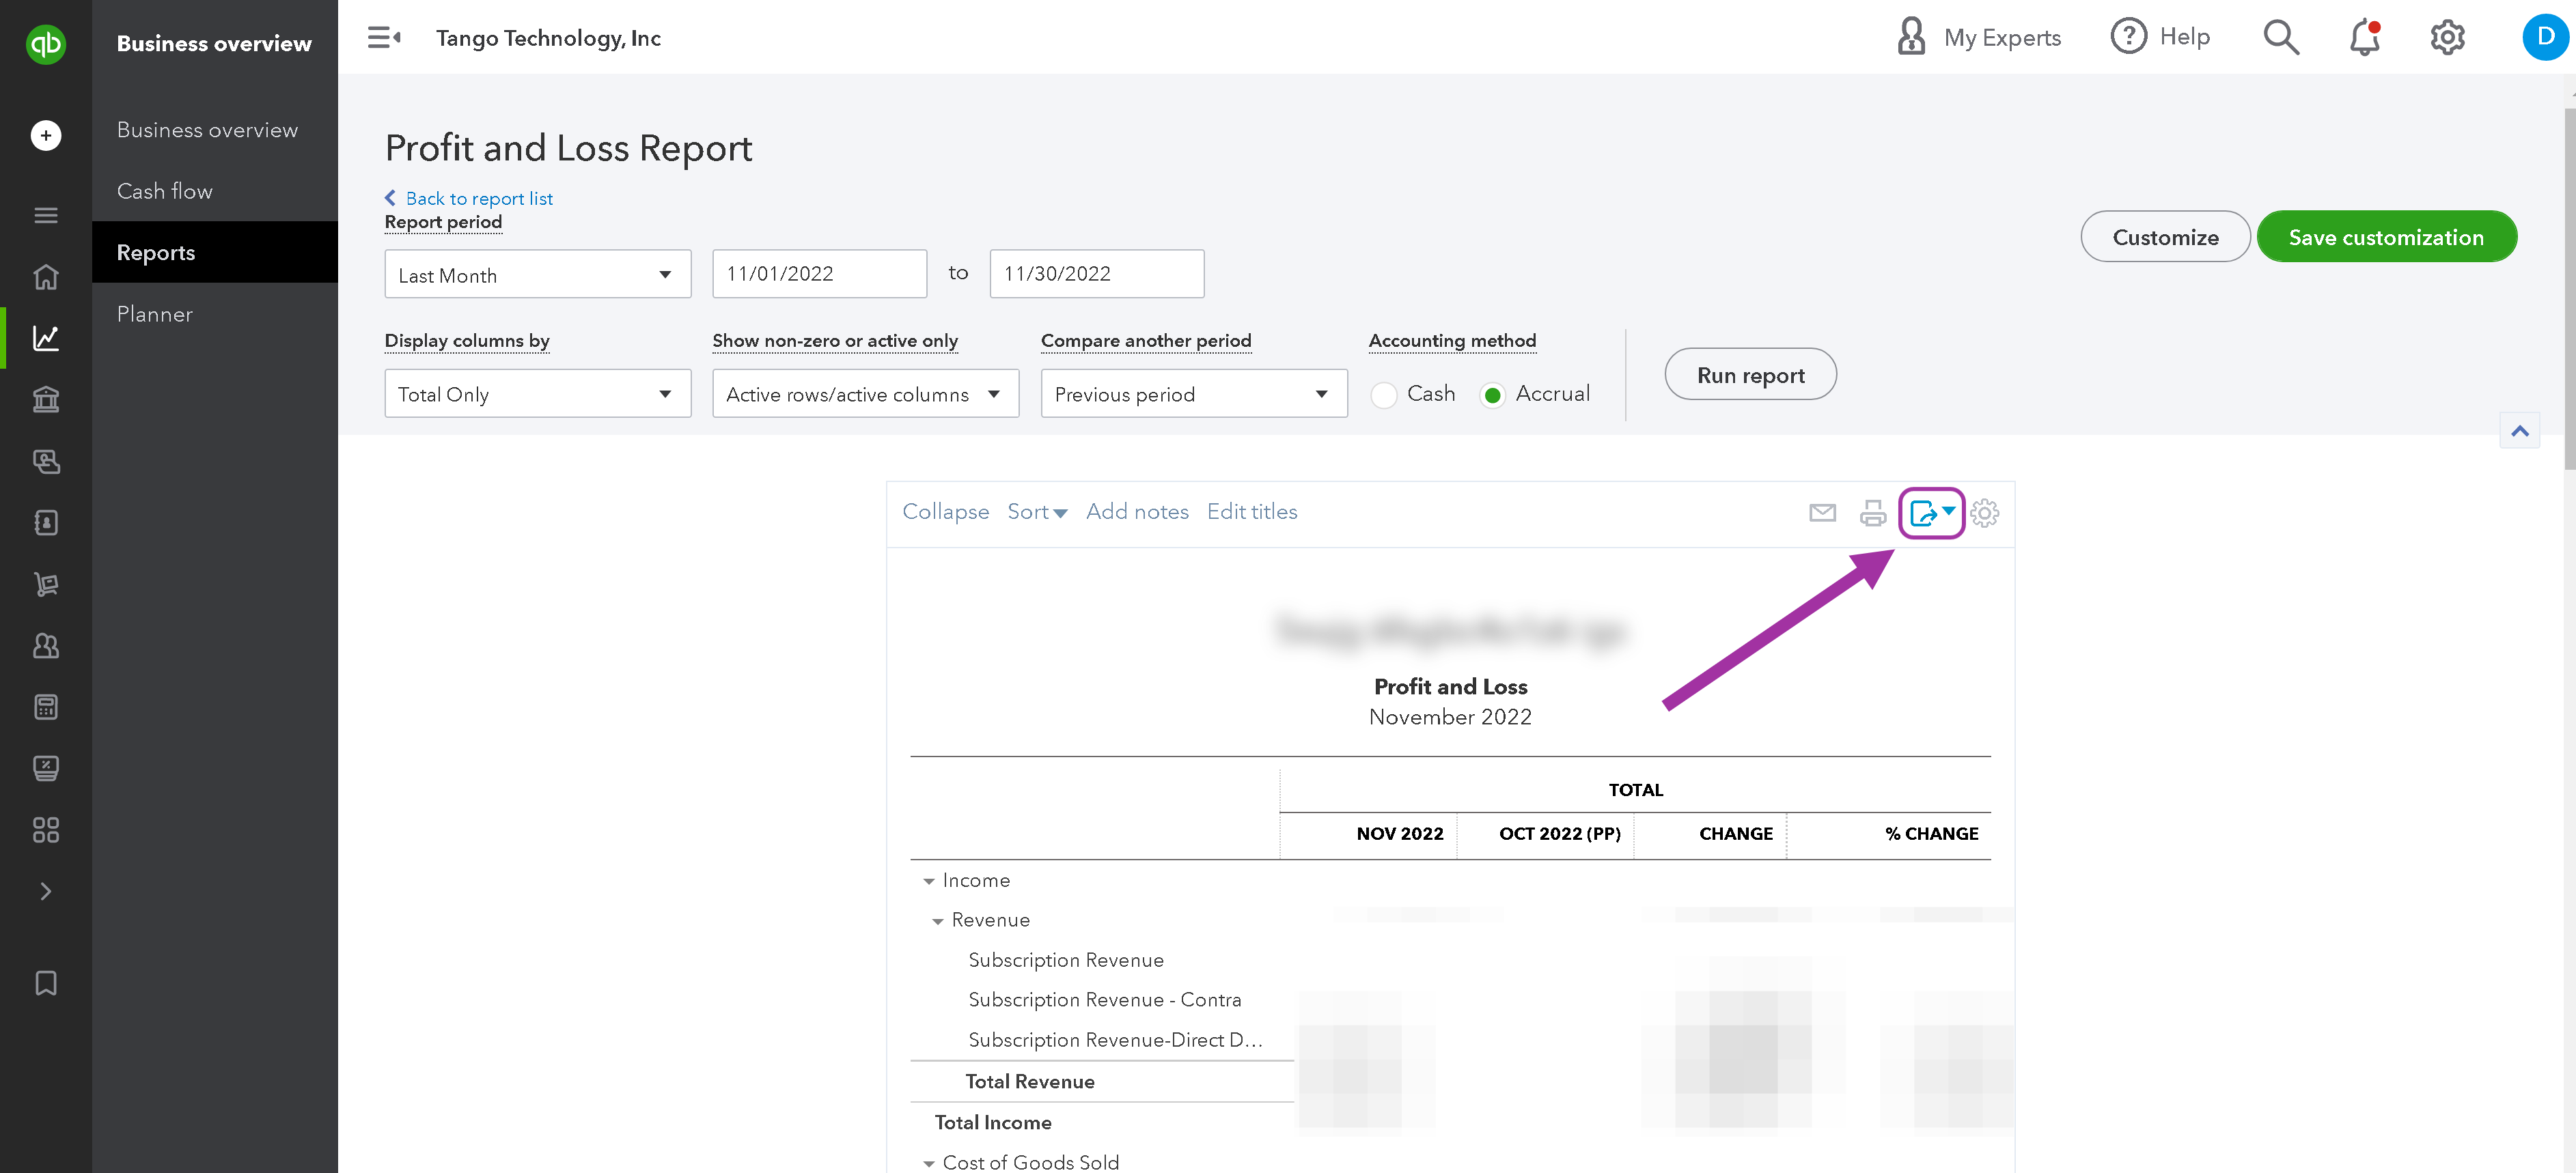Open the Home dashboard icon in sidebar

(45, 277)
